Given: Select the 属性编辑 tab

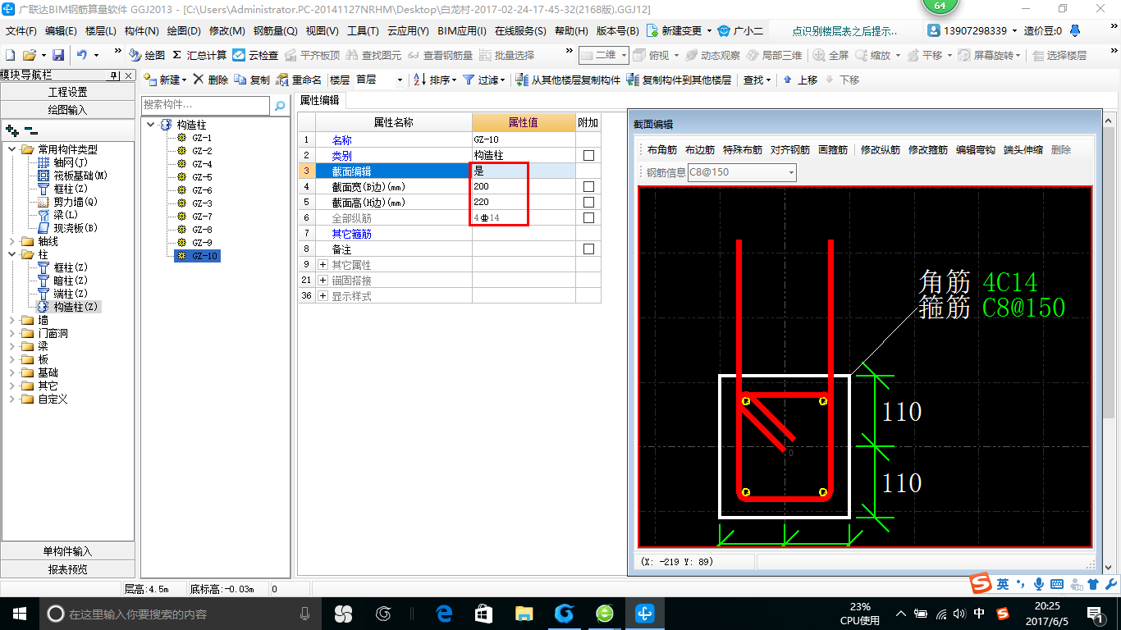Looking at the screenshot, I should [319, 101].
